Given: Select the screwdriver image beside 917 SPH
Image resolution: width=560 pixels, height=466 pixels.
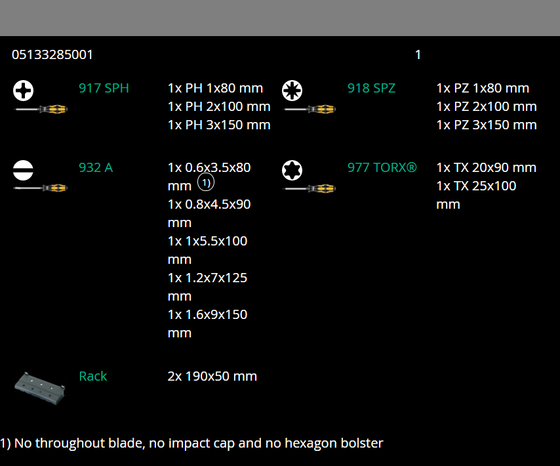Looking at the screenshot, I should (x=41, y=109).
